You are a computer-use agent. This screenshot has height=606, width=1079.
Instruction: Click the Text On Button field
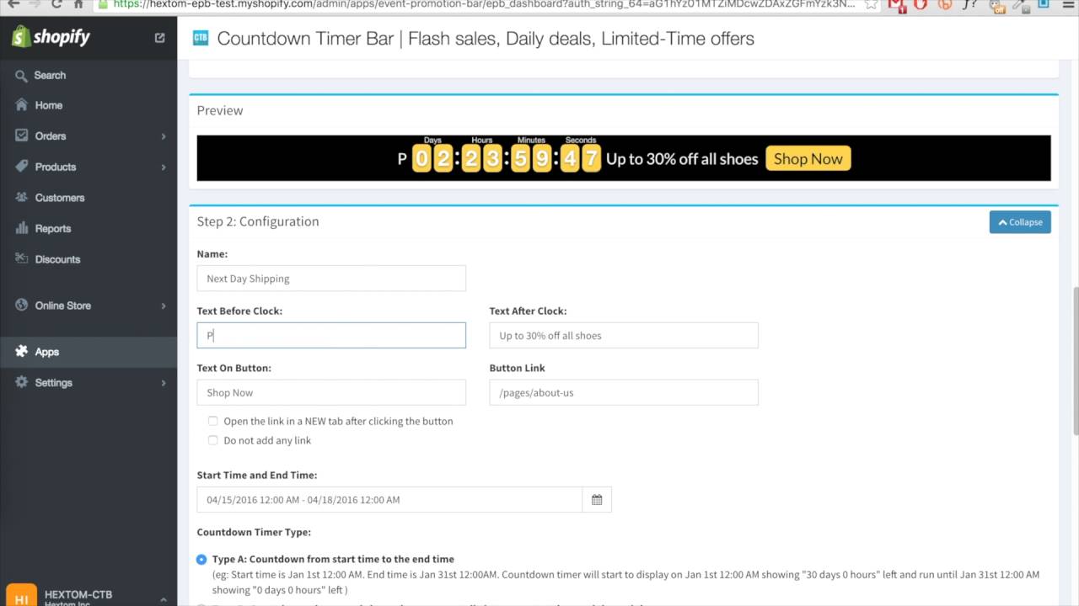[331, 392]
